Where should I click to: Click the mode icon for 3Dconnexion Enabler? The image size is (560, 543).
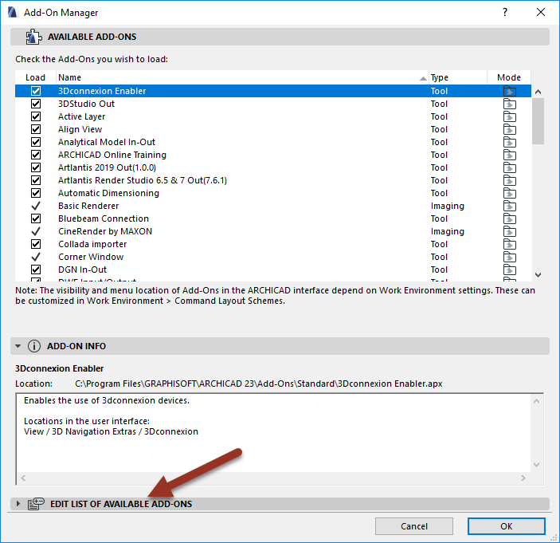coord(510,91)
